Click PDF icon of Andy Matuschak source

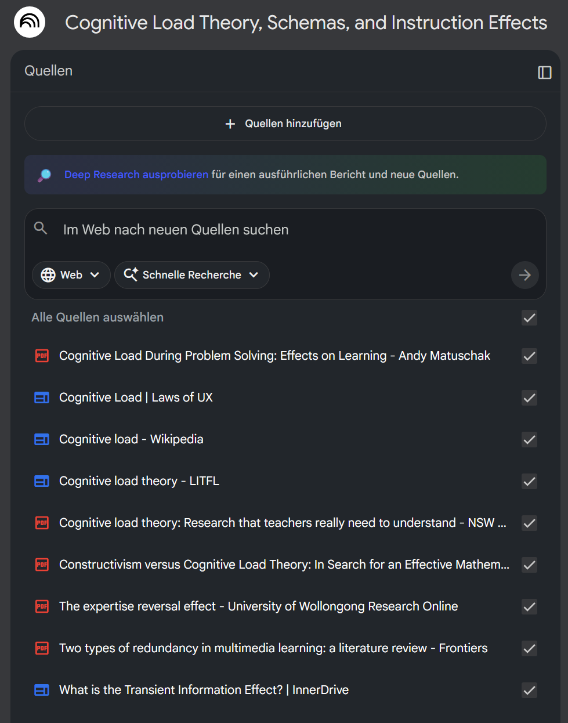tap(42, 356)
